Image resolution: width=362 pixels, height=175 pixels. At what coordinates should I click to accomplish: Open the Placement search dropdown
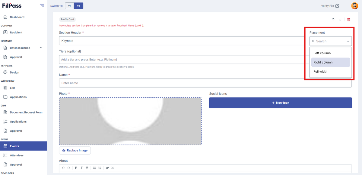point(331,41)
